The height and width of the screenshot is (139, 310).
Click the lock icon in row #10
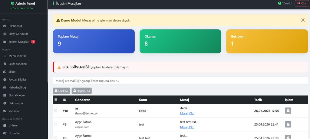[288, 111]
